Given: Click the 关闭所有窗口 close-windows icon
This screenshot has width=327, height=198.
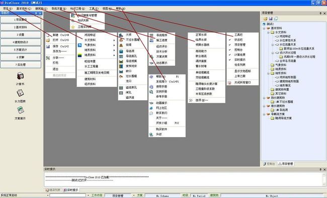Looking at the screenshot, I should pos(229,83).
